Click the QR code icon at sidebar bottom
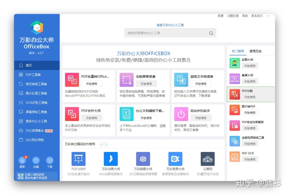 20,177
